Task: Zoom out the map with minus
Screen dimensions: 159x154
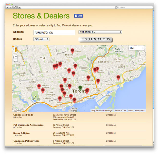Action: pyautogui.click(x=16, y=60)
